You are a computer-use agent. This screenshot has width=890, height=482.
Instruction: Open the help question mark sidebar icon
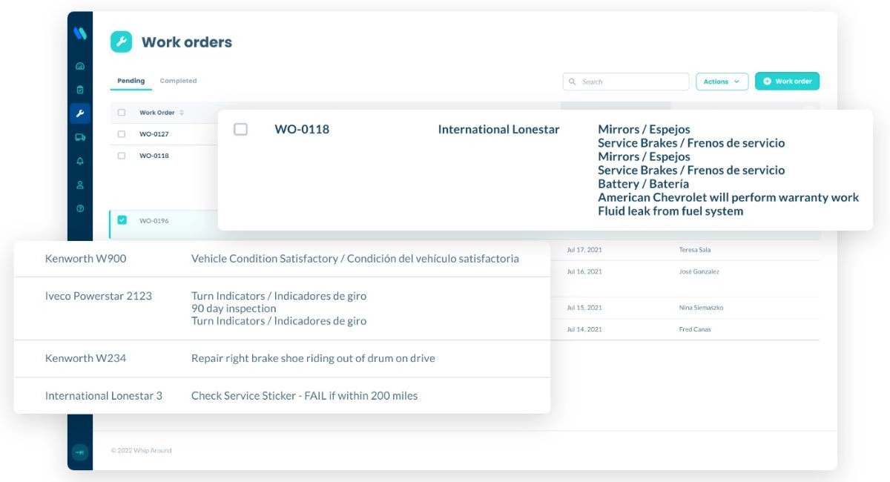tap(80, 208)
